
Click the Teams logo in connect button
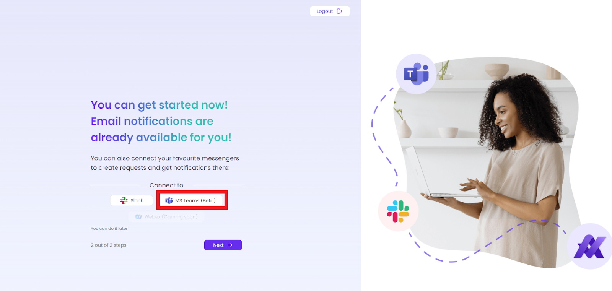[x=169, y=200]
